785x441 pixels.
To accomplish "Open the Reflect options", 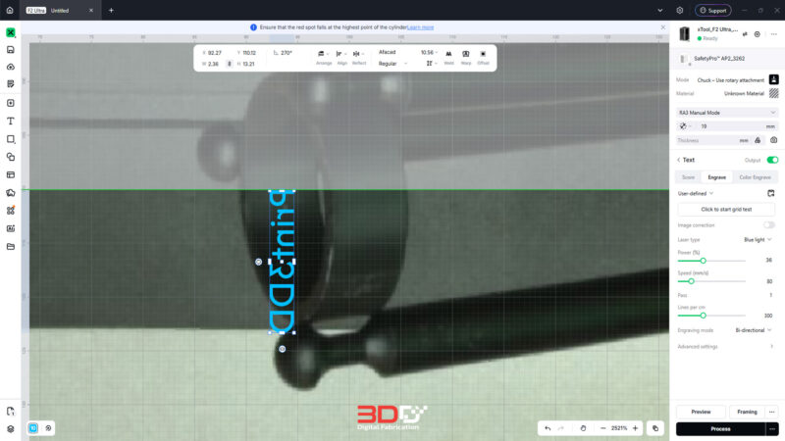I will tap(358, 58).
